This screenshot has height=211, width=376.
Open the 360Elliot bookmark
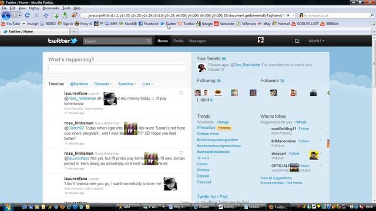click(x=329, y=23)
